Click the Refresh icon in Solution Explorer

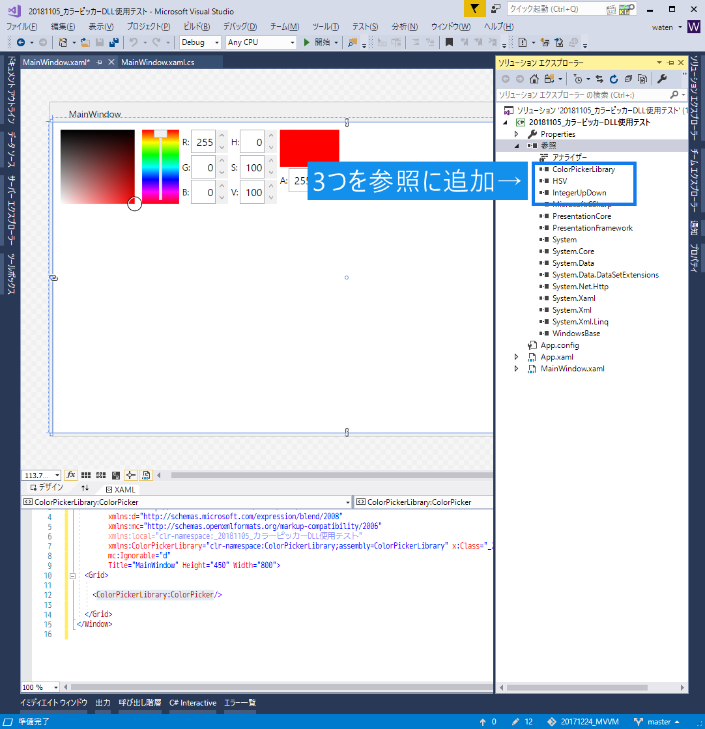coord(614,79)
